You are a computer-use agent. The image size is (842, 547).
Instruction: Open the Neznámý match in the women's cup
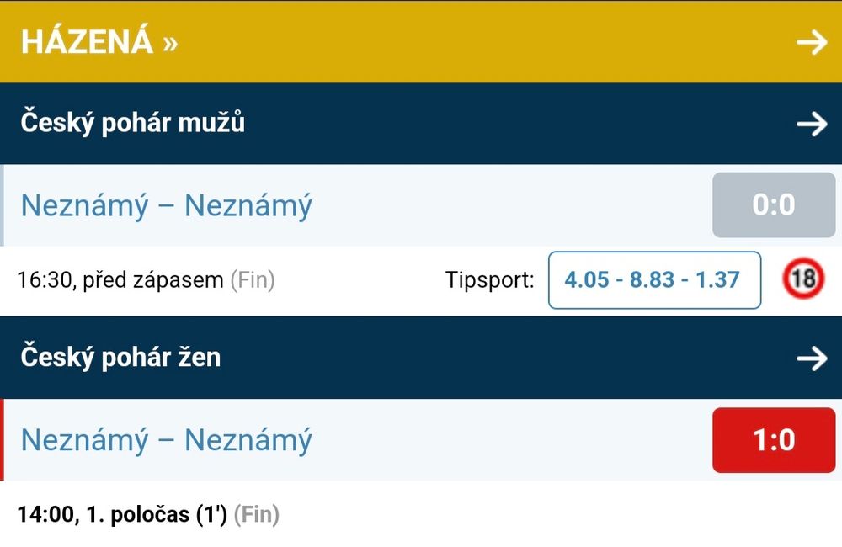point(166,439)
